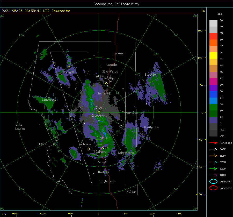
Task: Click the Lacombe label
Action: (112, 65)
